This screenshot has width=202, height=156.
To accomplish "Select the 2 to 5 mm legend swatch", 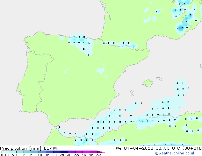I will [27, 152].
